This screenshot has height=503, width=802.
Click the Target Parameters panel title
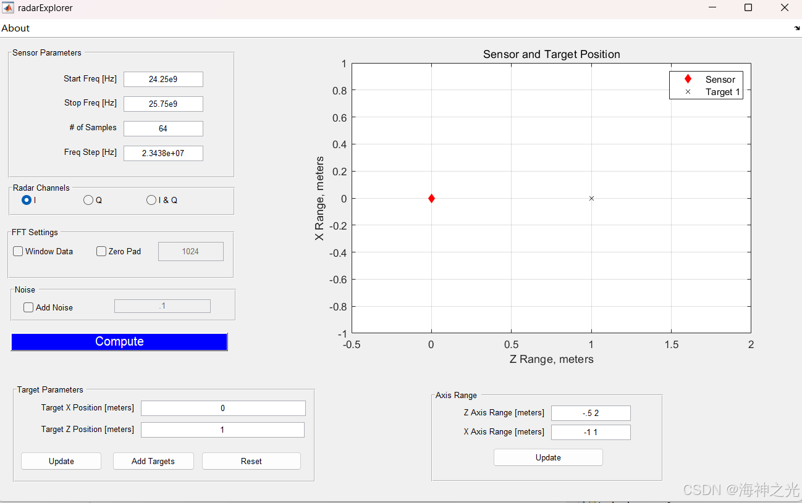point(50,389)
